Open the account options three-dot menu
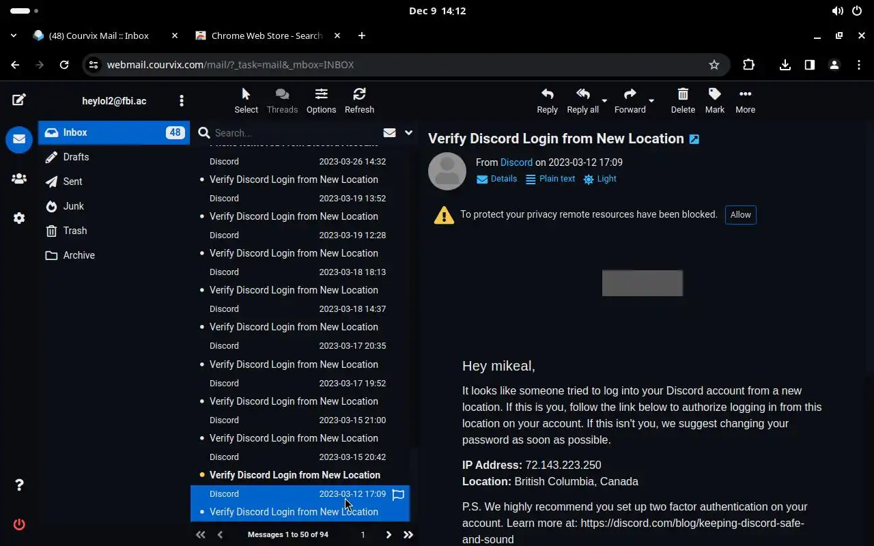 (x=182, y=101)
